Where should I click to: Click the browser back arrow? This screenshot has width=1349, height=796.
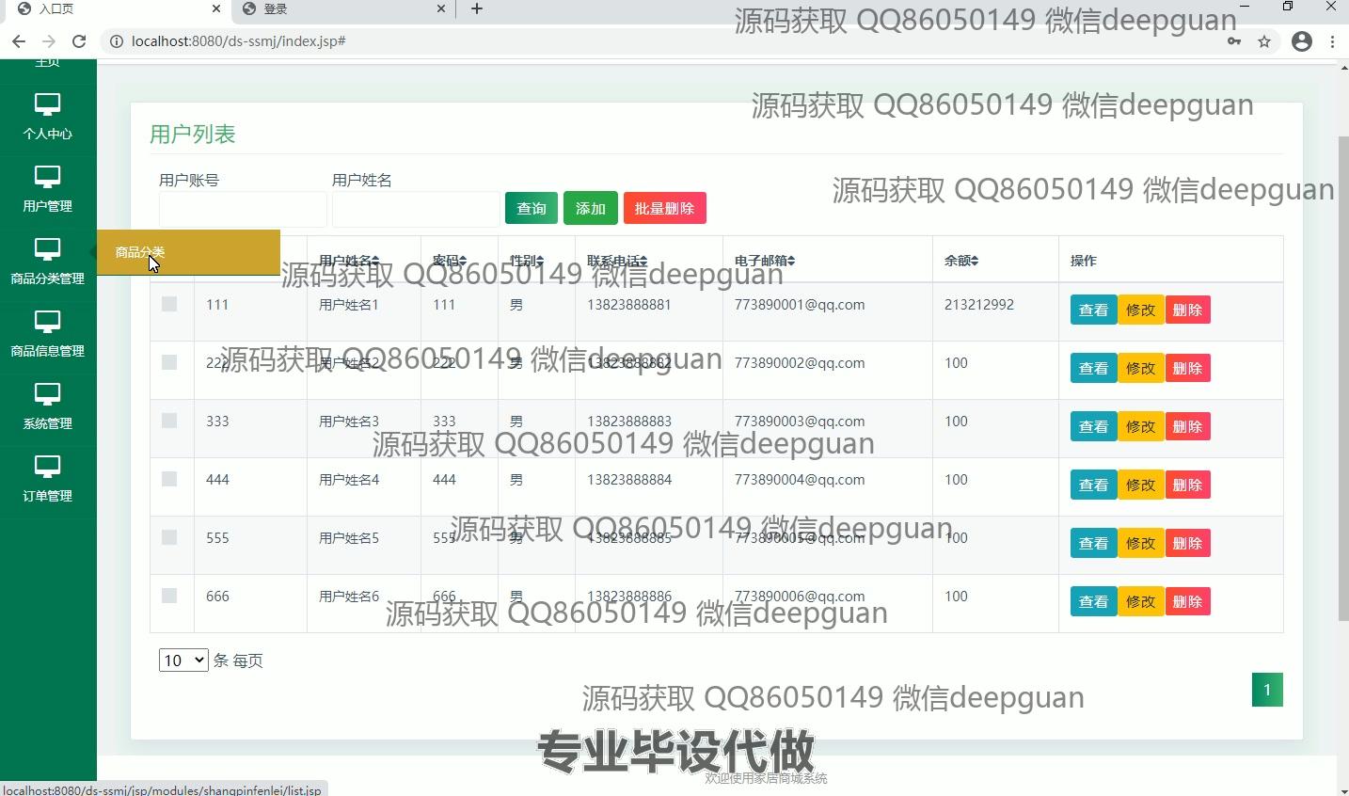[x=19, y=41]
